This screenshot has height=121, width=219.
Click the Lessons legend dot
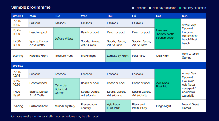pyautogui.click(x=133, y=8)
